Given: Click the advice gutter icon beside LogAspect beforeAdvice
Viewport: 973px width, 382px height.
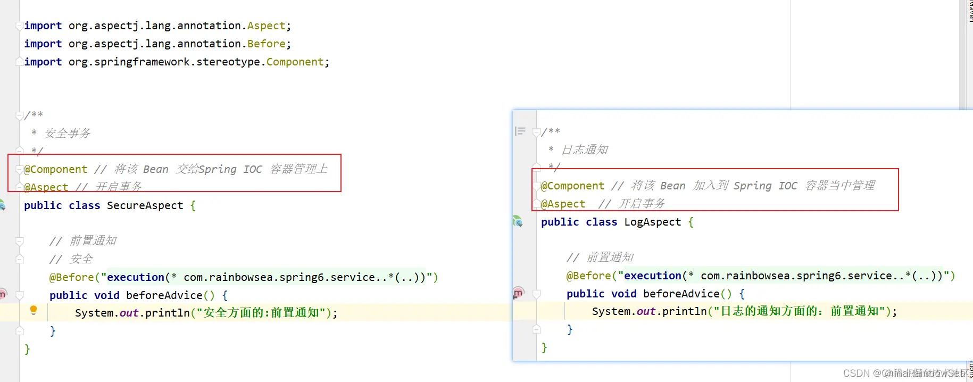Looking at the screenshot, I should pos(518,293).
